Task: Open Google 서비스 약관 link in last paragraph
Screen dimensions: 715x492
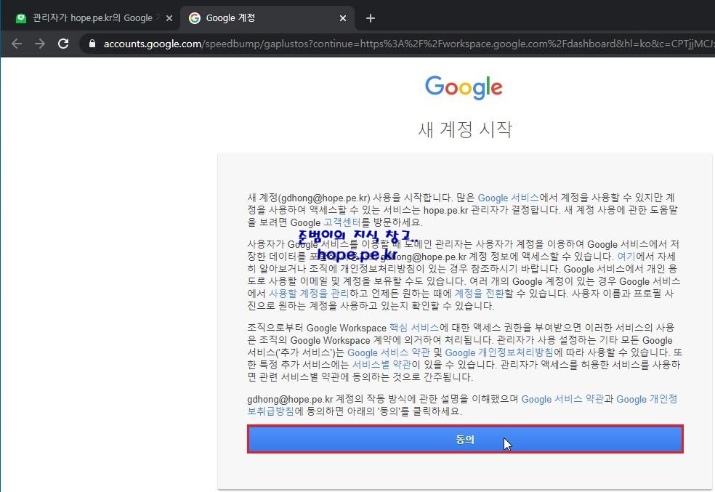Action: click(x=562, y=400)
